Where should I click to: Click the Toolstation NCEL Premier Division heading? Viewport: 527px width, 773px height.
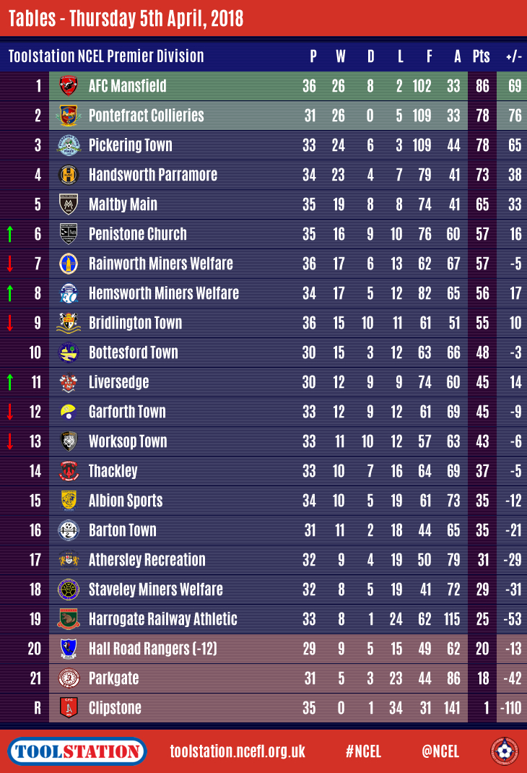(x=106, y=56)
